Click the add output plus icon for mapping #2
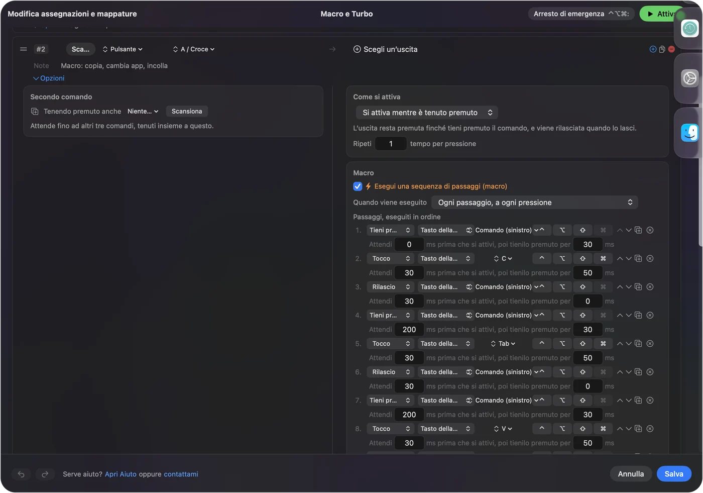703x493 pixels. pyautogui.click(x=653, y=49)
